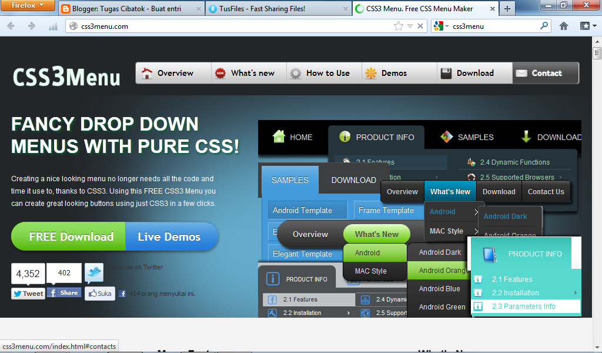Open the URL history dropdown arrow
The image size is (602, 353).
410,26
